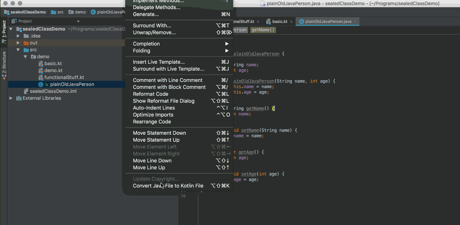This screenshot has height=225, width=460.
Task: Click the class icon beside plainOldJavaPerson in tree
Action: [41, 84]
